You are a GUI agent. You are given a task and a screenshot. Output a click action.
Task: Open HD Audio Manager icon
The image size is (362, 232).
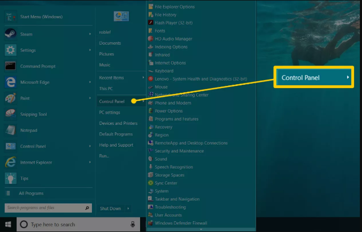tap(151, 38)
